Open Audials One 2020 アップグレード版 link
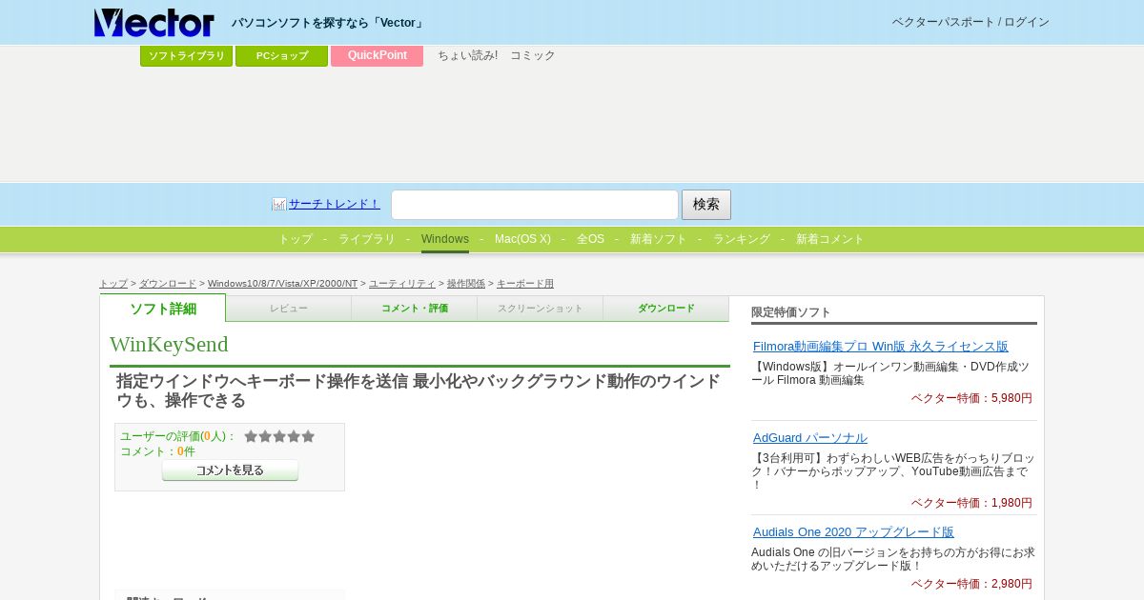Viewport: 1144px width, 600px height. pyautogui.click(x=853, y=532)
